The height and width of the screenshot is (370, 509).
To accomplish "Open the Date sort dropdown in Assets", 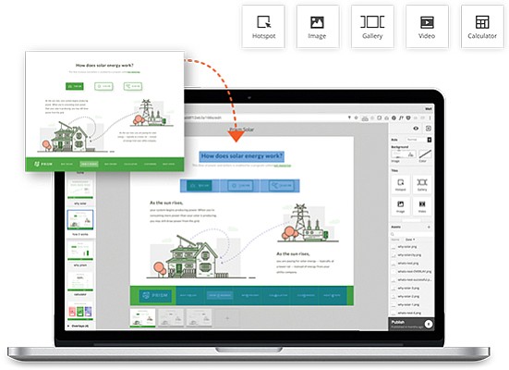I will tap(410, 240).
